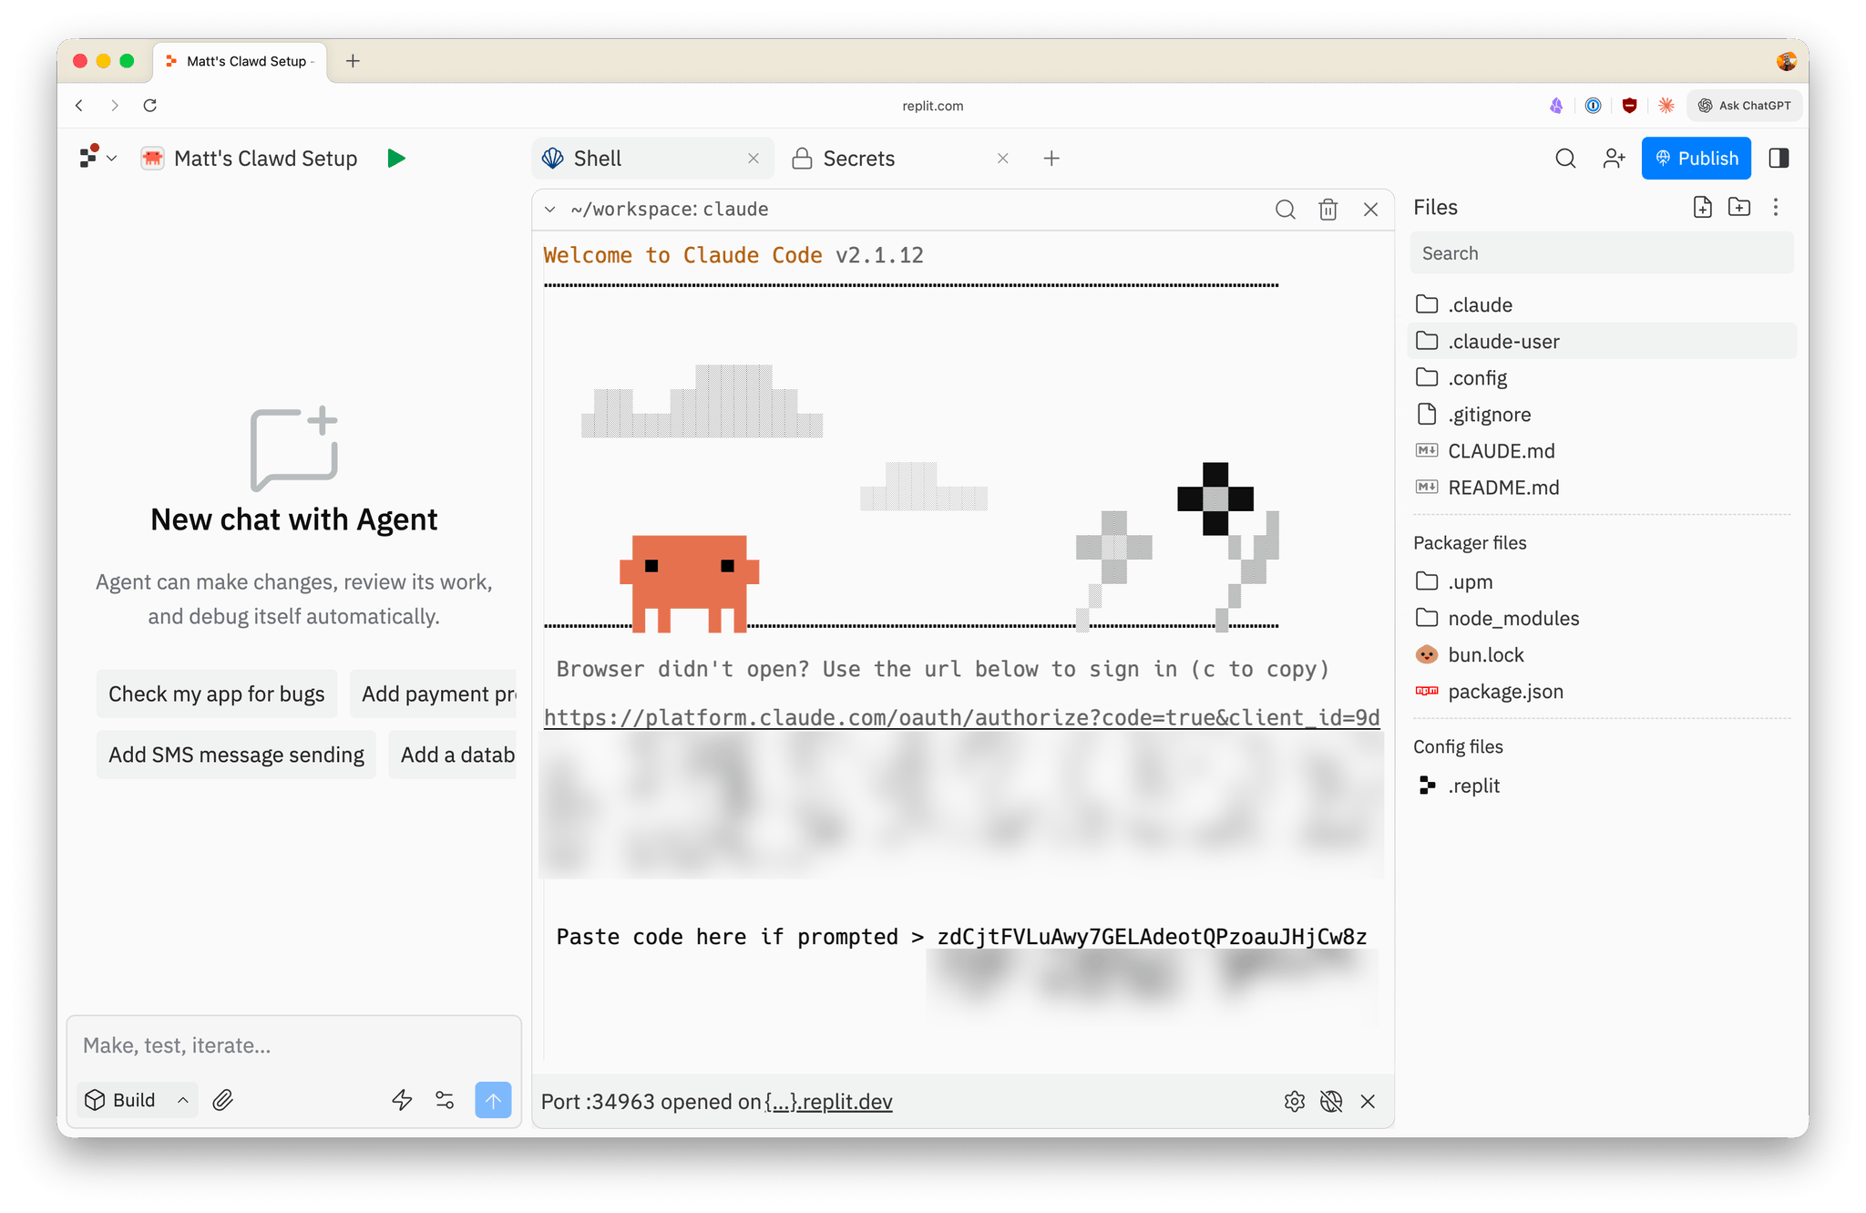Toggle the right sidebar panel
Image resolution: width=1866 pixels, height=1213 pixels.
1779,159
